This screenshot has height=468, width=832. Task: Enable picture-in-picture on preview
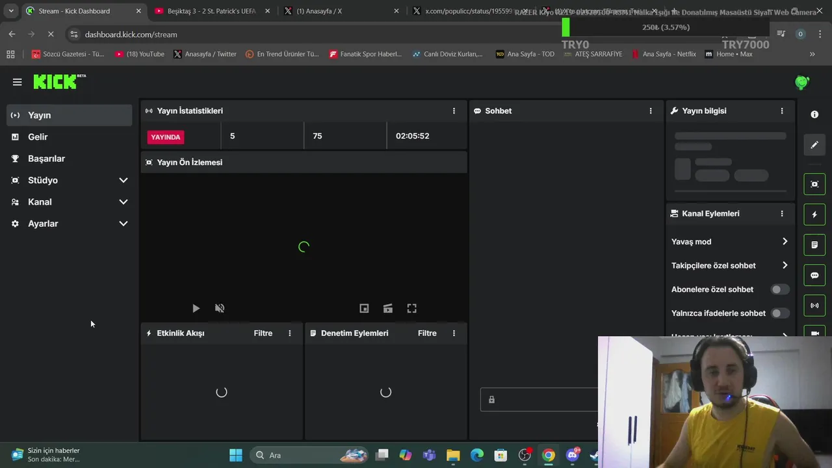(364, 308)
